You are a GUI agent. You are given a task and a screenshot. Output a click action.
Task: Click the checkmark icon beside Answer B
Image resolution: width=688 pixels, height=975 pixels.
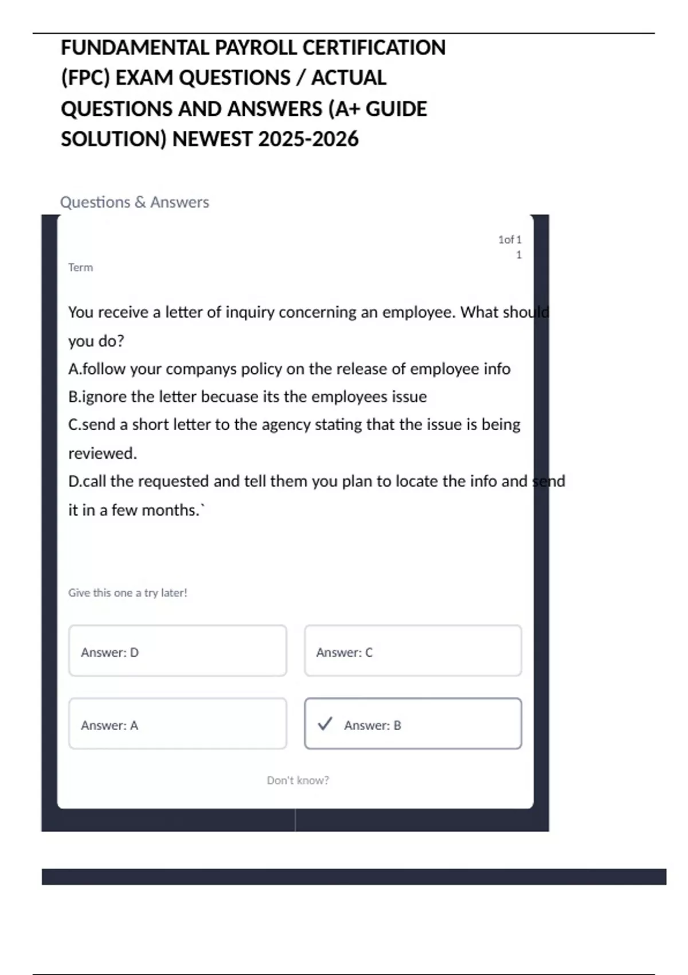(325, 724)
